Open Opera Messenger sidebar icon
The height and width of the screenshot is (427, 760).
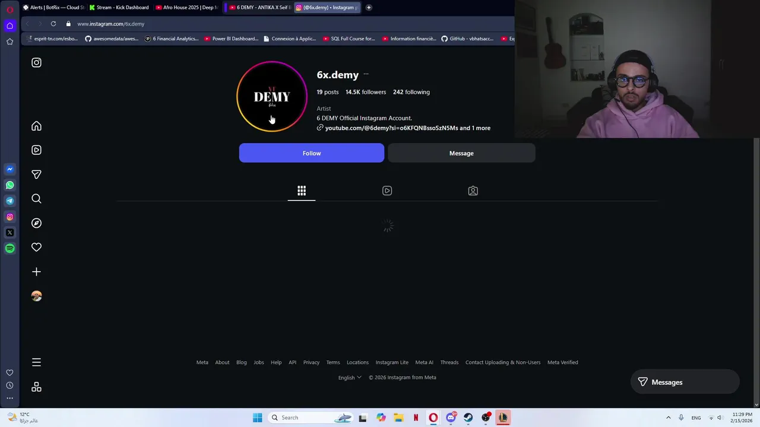click(x=9, y=169)
